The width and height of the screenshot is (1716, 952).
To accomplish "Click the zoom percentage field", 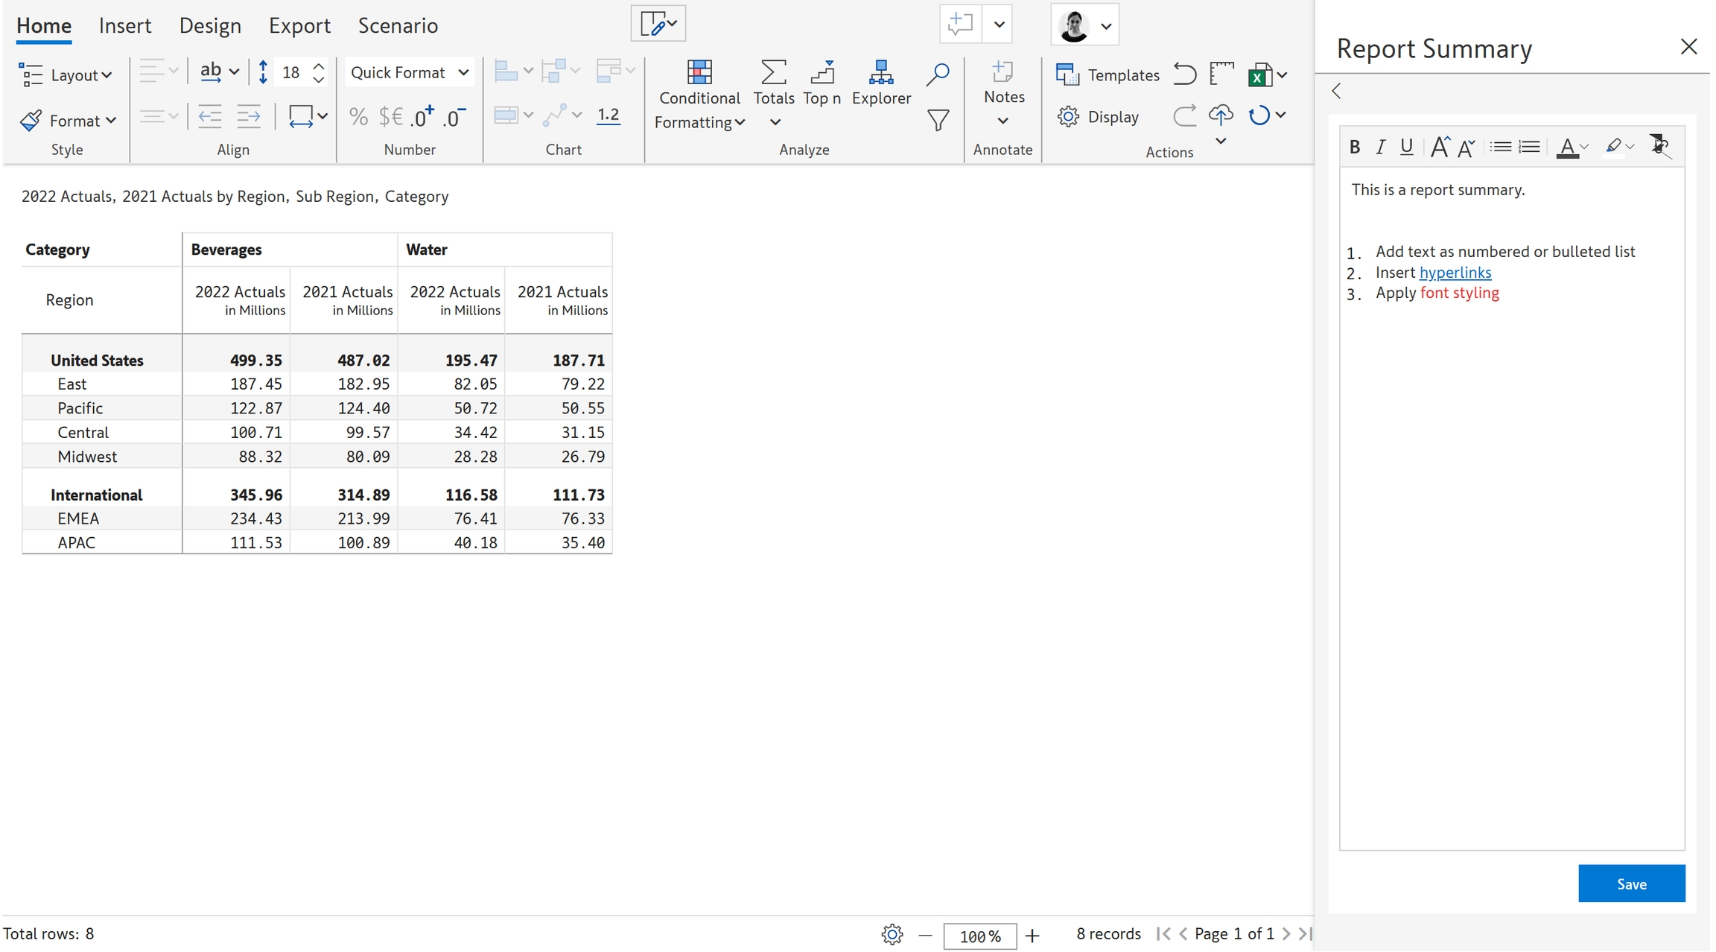I will point(979,936).
